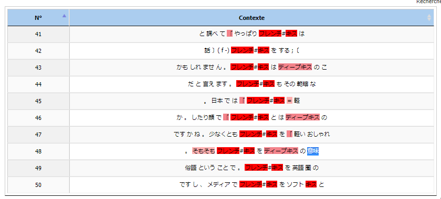The height and width of the screenshot is (199, 441).
Task: Click red フレンチ highlight in row 41
Action: click(270, 34)
